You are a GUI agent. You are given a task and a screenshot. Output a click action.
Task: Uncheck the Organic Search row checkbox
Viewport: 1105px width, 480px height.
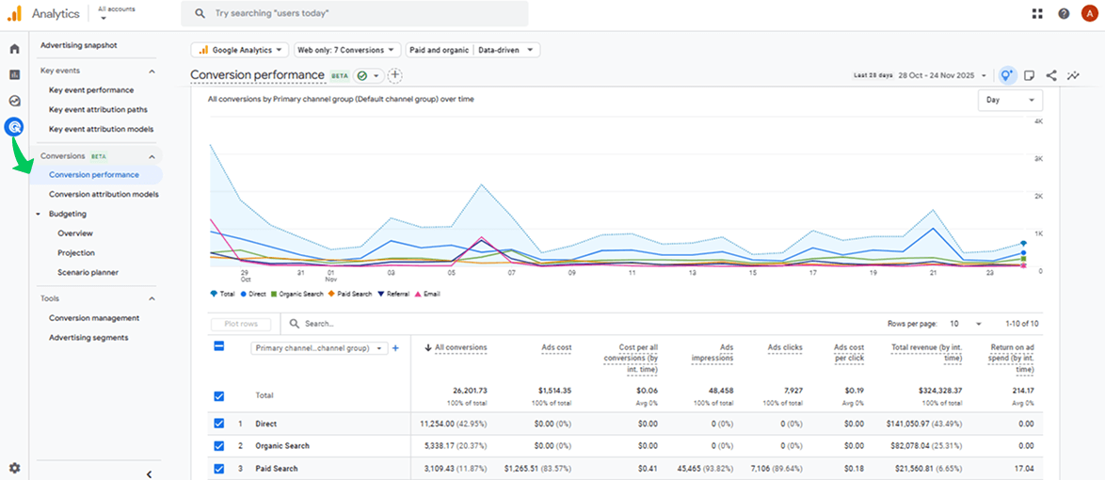click(219, 446)
